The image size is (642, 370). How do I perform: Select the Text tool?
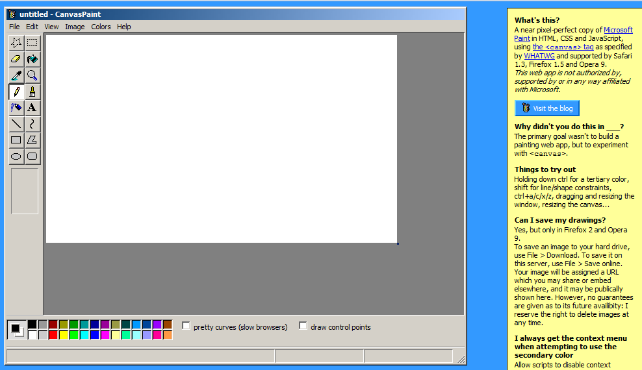[x=32, y=108]
